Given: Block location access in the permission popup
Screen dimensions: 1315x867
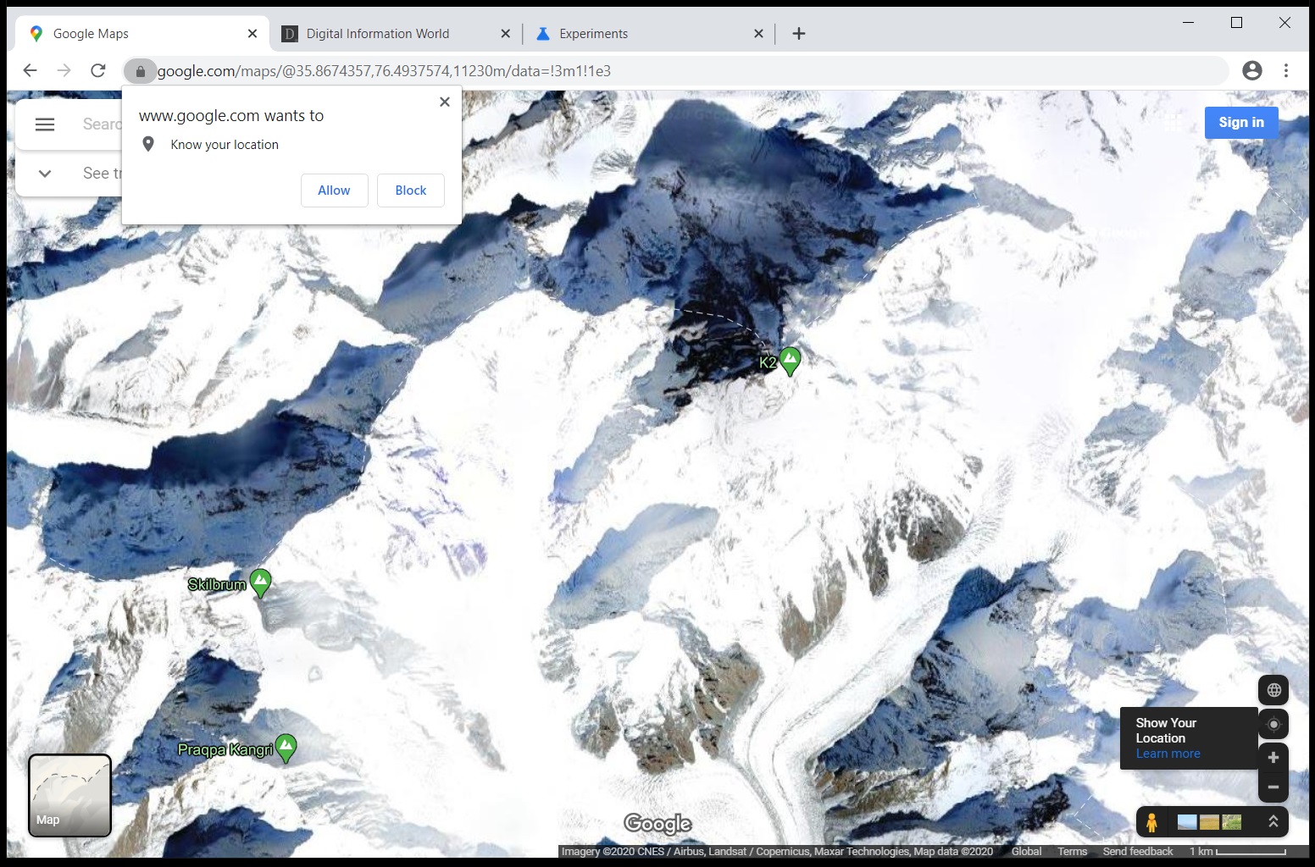Looking at the screenshot, I should tap(411, 191).
